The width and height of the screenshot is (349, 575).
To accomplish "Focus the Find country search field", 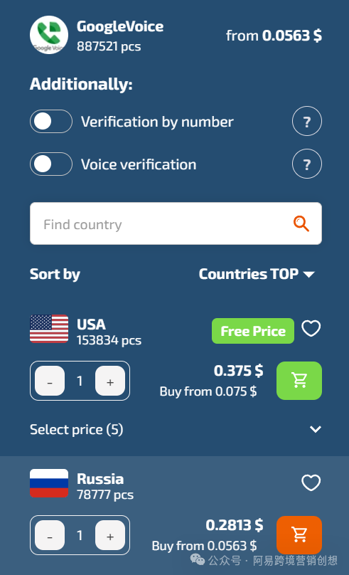I will [176, 223].
